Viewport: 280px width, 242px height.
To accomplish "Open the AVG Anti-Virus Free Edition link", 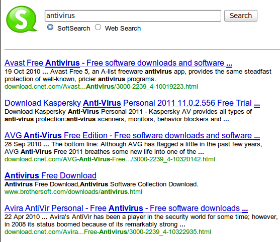I will coord(132,136).
